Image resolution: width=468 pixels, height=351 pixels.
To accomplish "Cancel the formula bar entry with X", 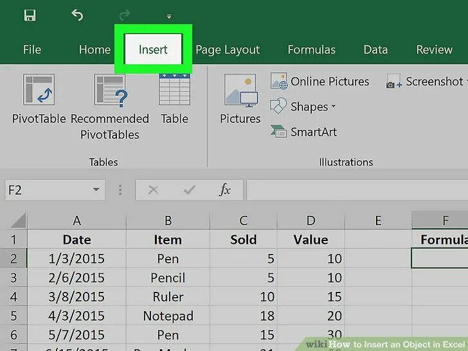I will [153, 190].
